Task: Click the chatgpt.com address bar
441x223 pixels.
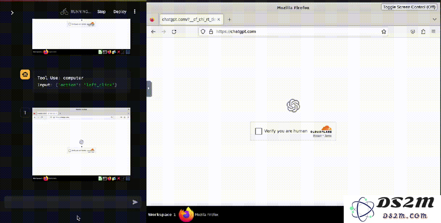Action: (x=293, y=32)
